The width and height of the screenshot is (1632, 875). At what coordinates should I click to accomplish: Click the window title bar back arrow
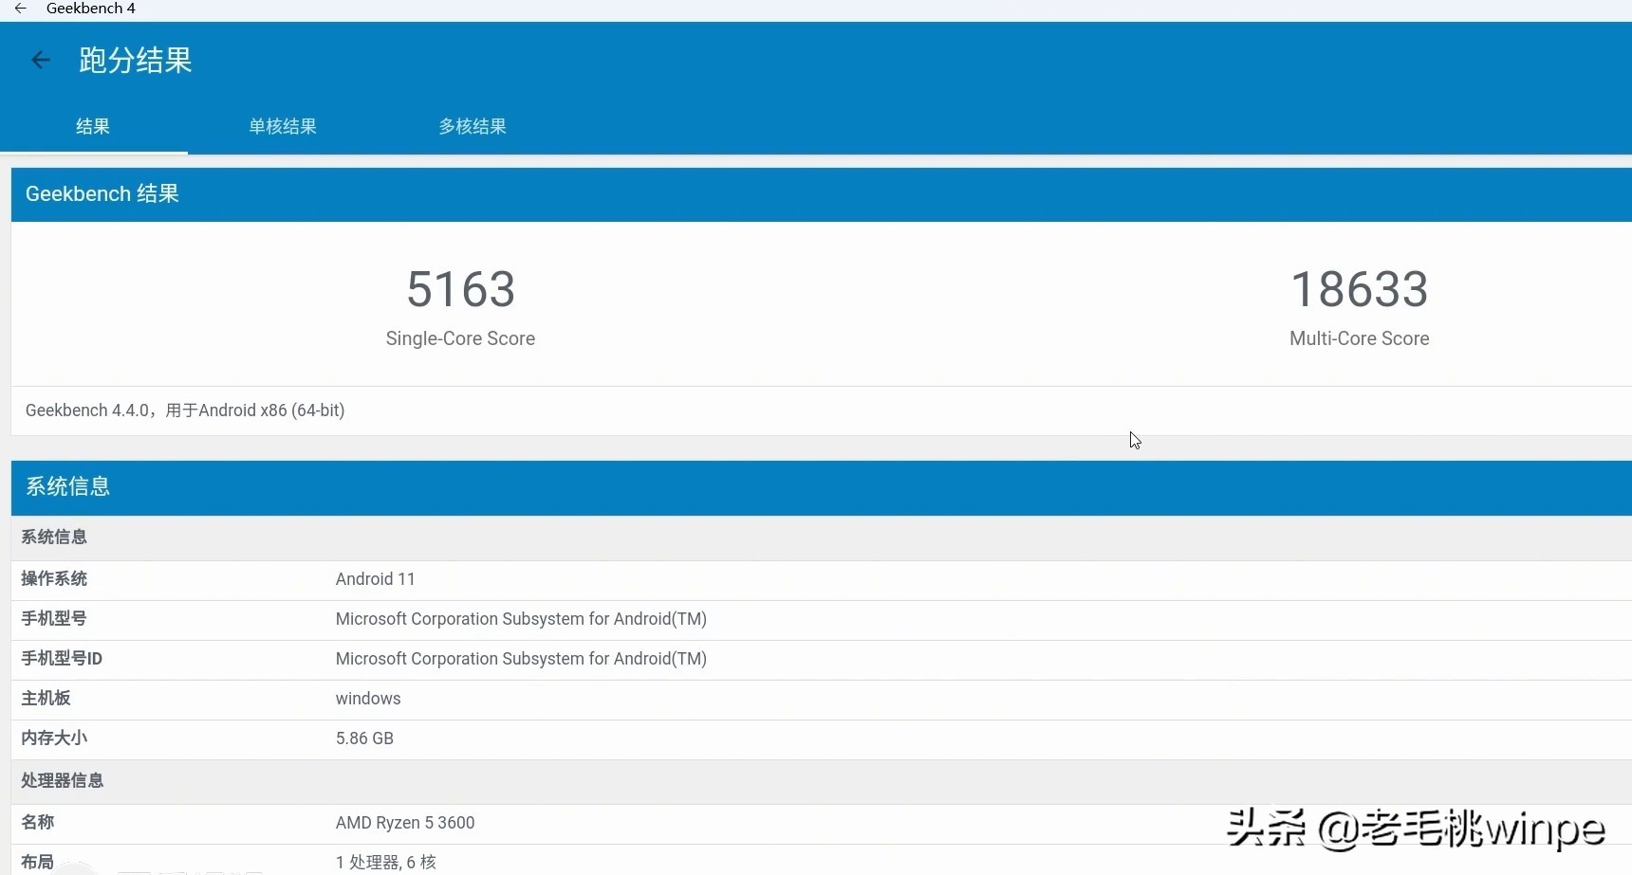[x=20, y=9]
